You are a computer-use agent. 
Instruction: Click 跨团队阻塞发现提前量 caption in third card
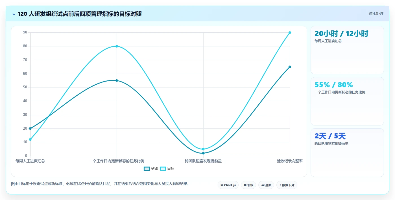coord(331,143)
